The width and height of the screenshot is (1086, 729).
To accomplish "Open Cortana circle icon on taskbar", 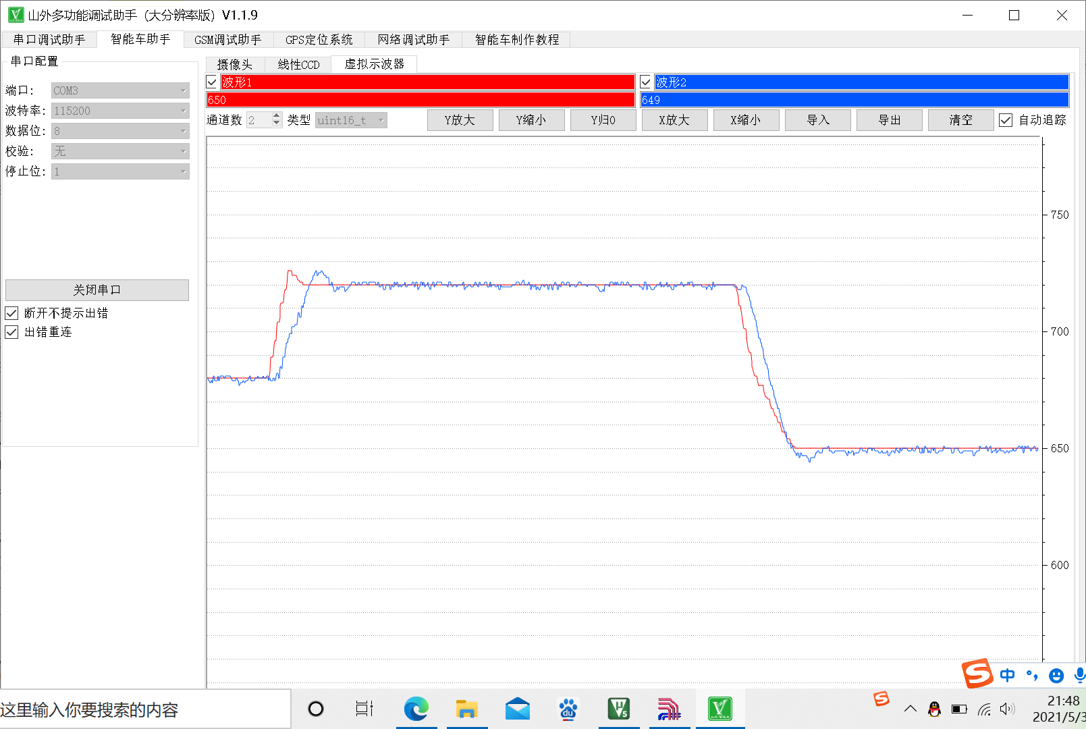I will click(x=316, y=709).
